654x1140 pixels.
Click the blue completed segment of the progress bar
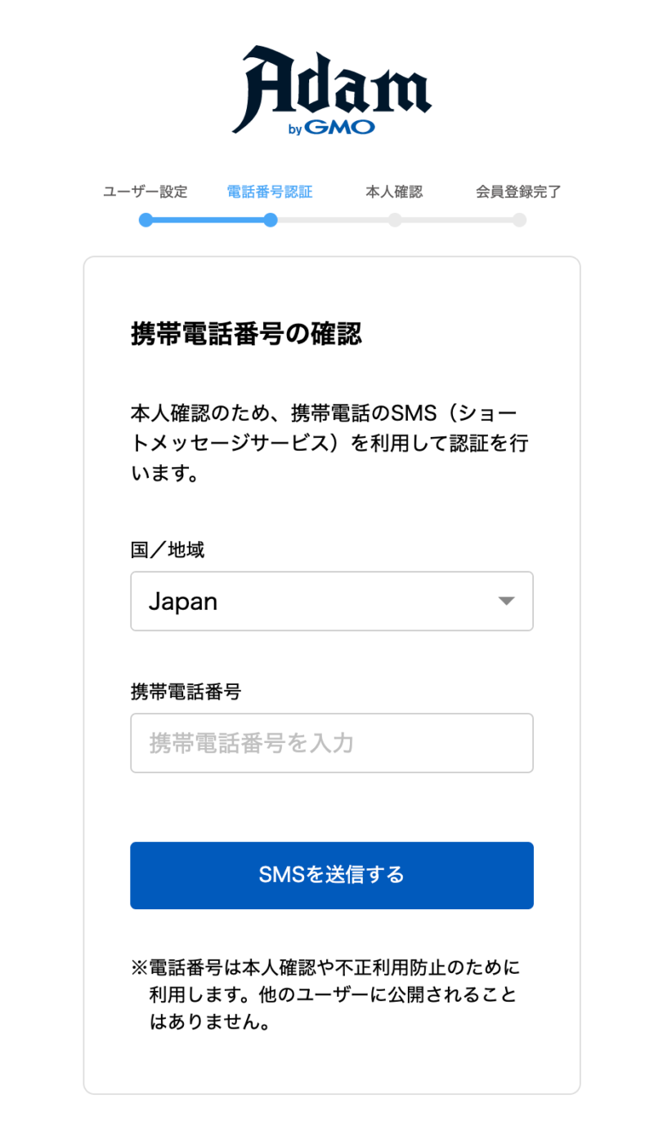point(208,220)
